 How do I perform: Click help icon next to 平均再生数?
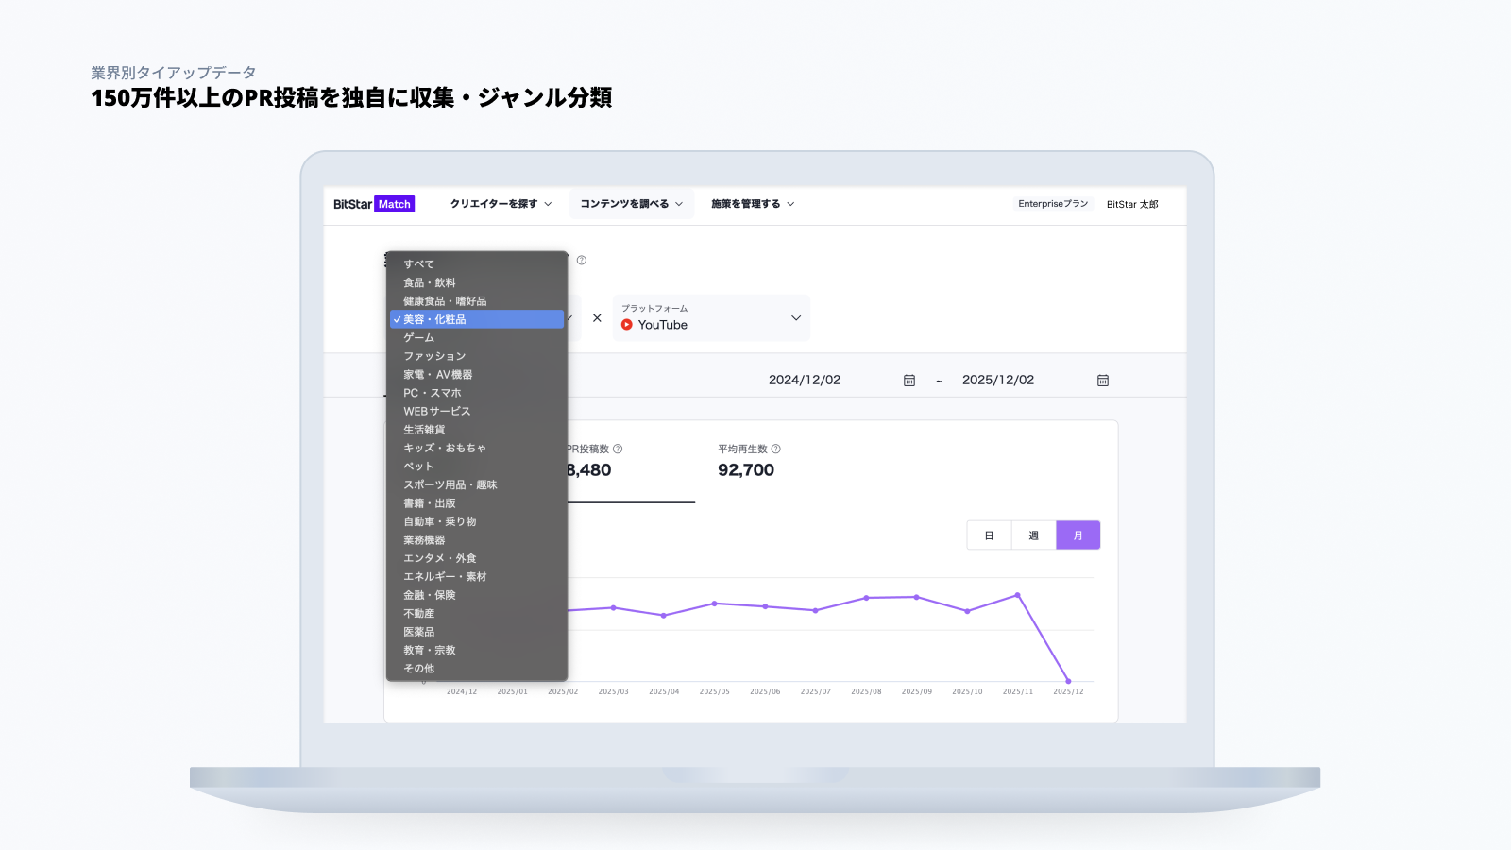pos(776,450)
